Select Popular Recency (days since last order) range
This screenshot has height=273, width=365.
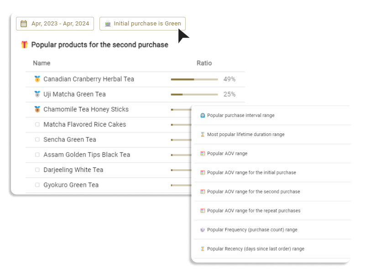255,249
